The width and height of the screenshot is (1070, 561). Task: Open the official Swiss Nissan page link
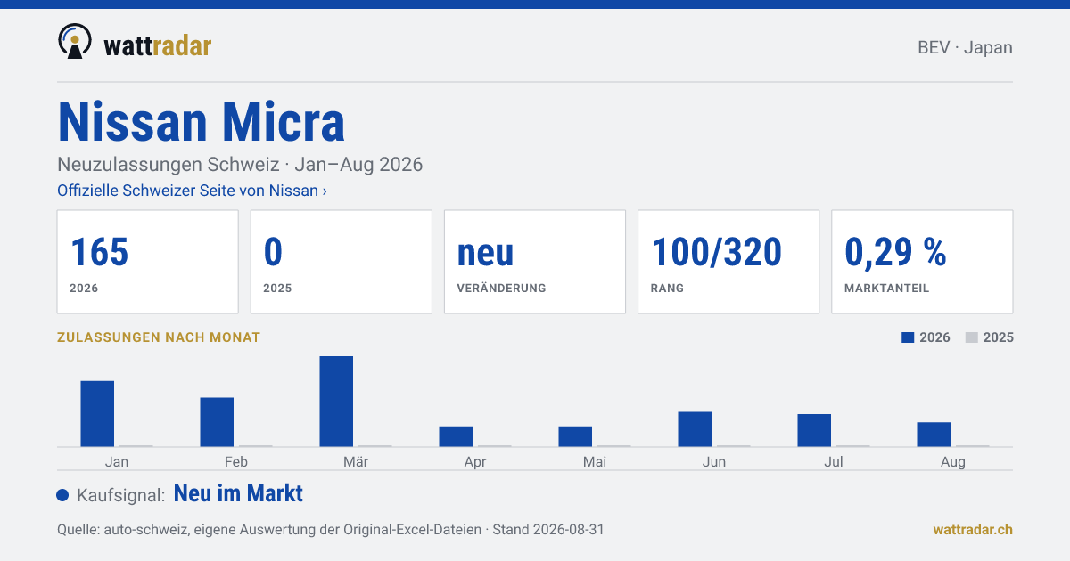pyautogui.click(x=192, y=191)
